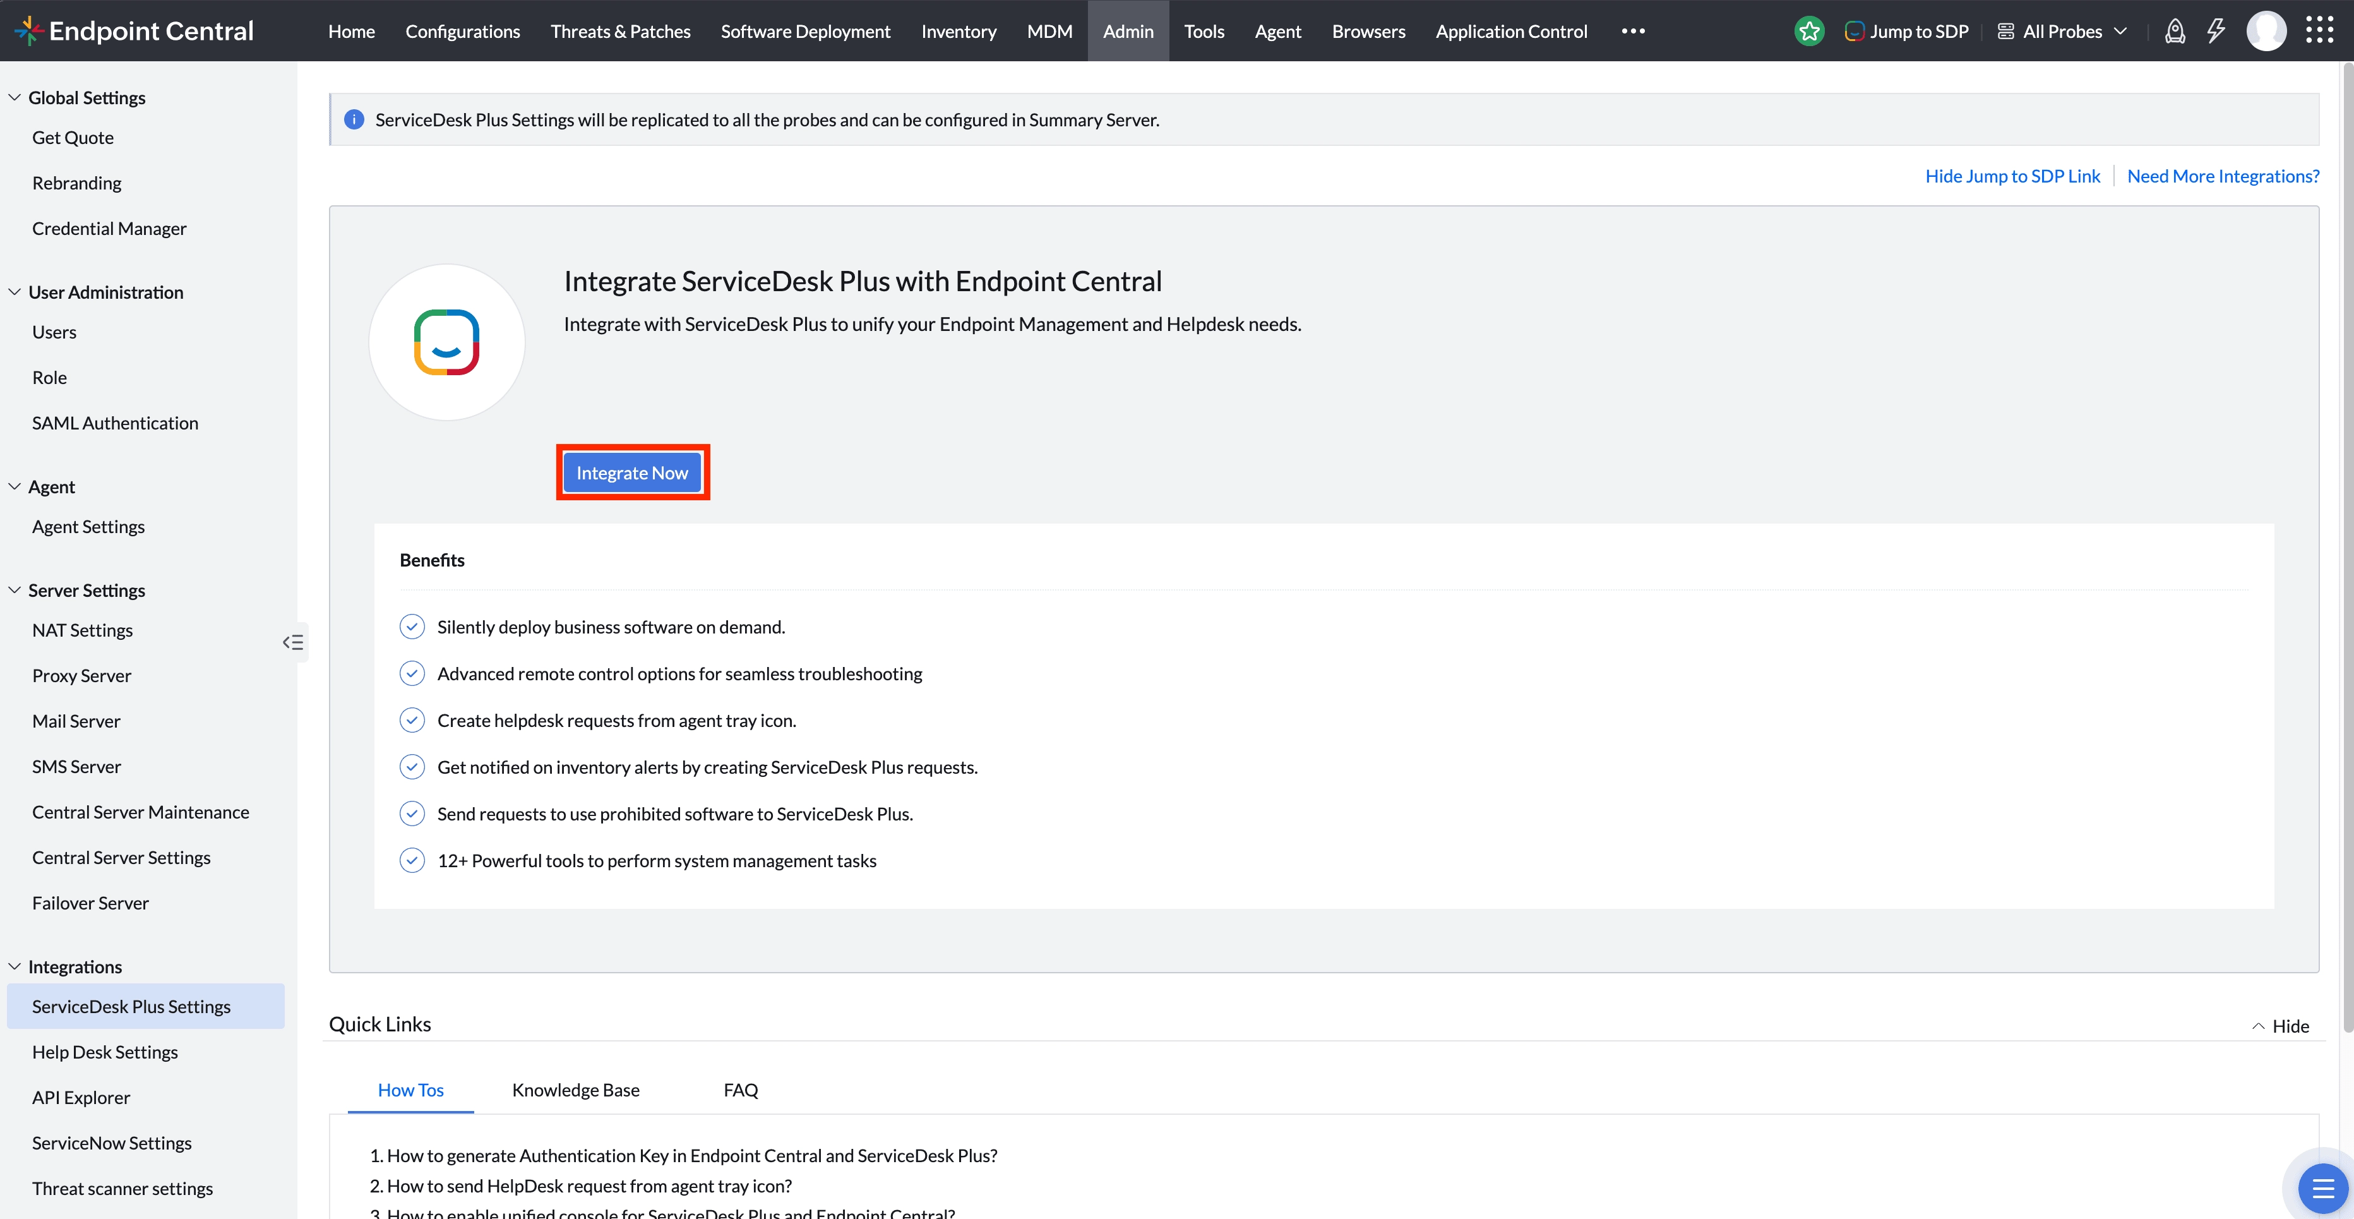Switch to the FAQ tab
Viewport: 2354px width, 1219px height.
740,1090
